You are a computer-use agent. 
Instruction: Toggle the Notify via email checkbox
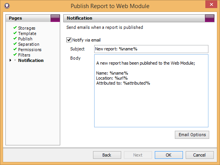tap(69, 40)
